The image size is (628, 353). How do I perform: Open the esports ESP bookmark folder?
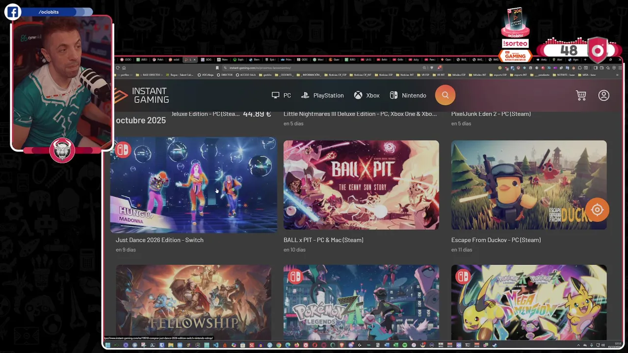point(498,75)
